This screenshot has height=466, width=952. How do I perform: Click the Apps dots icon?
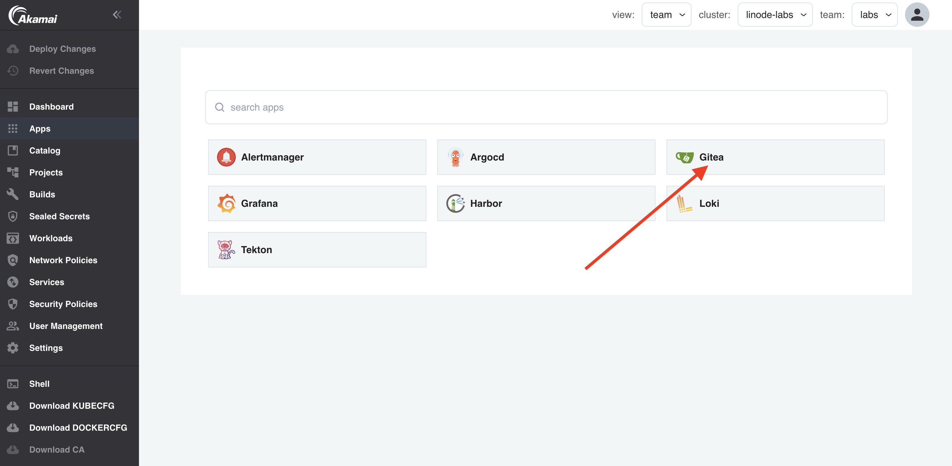pyautogui.click(x=13, y=129)
